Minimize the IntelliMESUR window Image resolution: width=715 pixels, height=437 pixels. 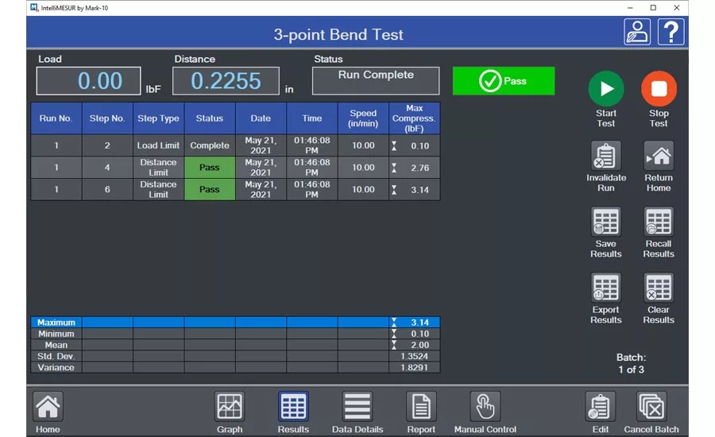tap(630, 8)
